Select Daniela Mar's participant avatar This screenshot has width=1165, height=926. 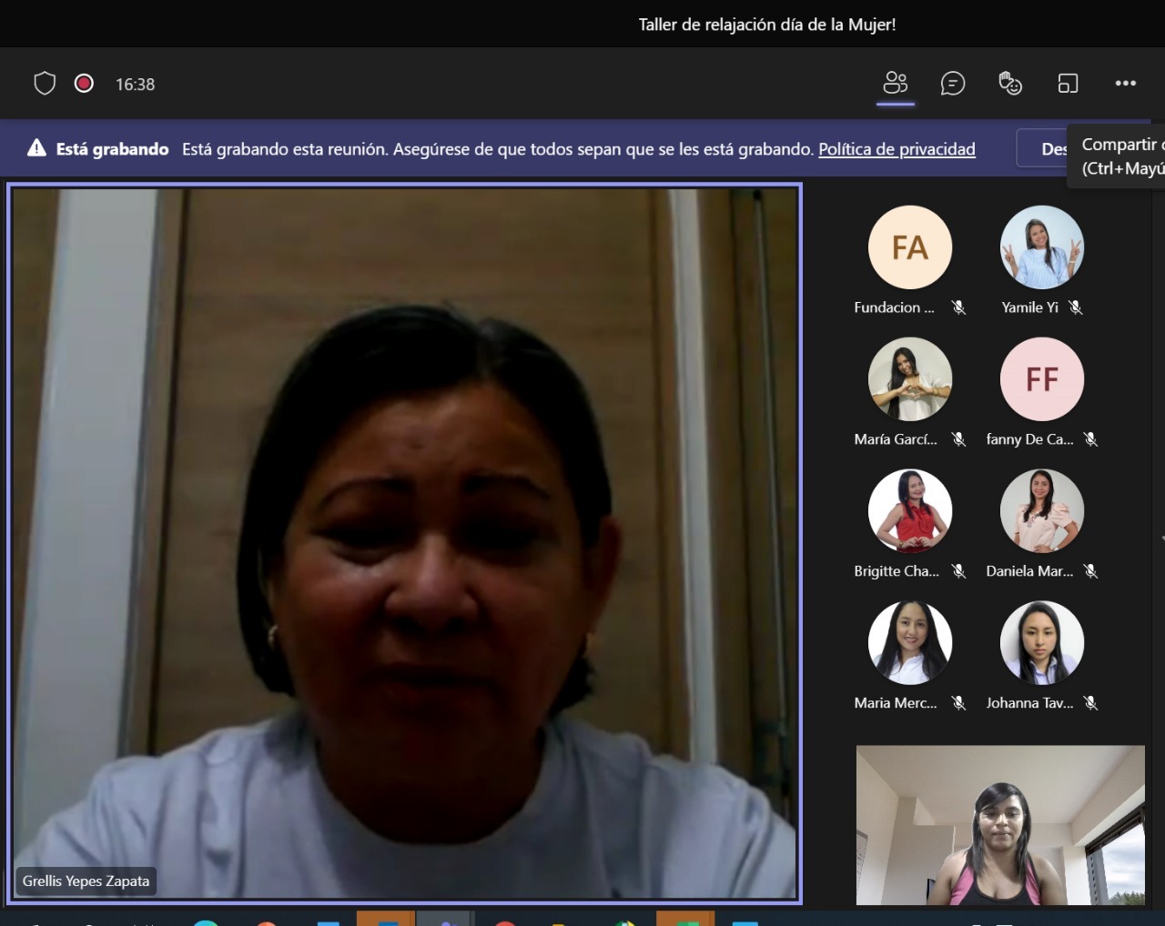(x=1042, y=511)
